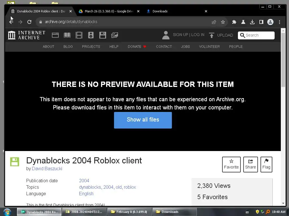This screenshot has height=216, width=289.
Task: Open the Chrome profile avatar
Action: click(270, 22)
